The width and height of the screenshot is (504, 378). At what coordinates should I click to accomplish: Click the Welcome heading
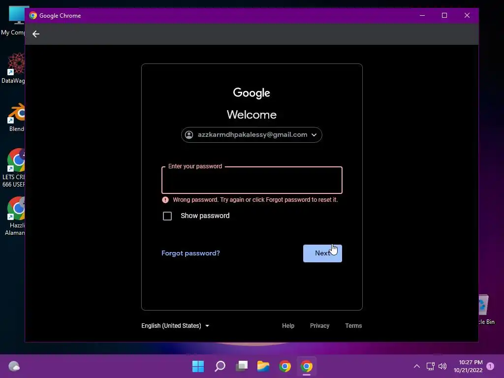click(252, 115)
